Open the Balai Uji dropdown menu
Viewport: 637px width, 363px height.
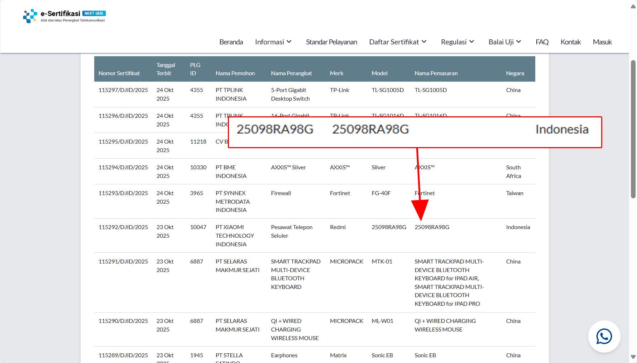tap(504, 42)
